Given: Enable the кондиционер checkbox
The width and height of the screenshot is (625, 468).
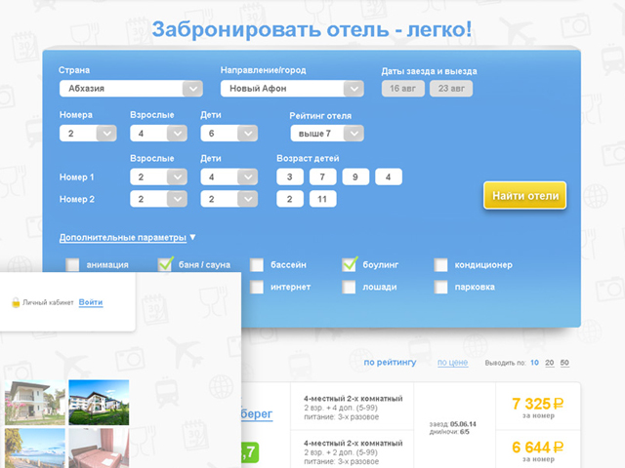Looking at the screenshot, I should (x=440, y=265).
